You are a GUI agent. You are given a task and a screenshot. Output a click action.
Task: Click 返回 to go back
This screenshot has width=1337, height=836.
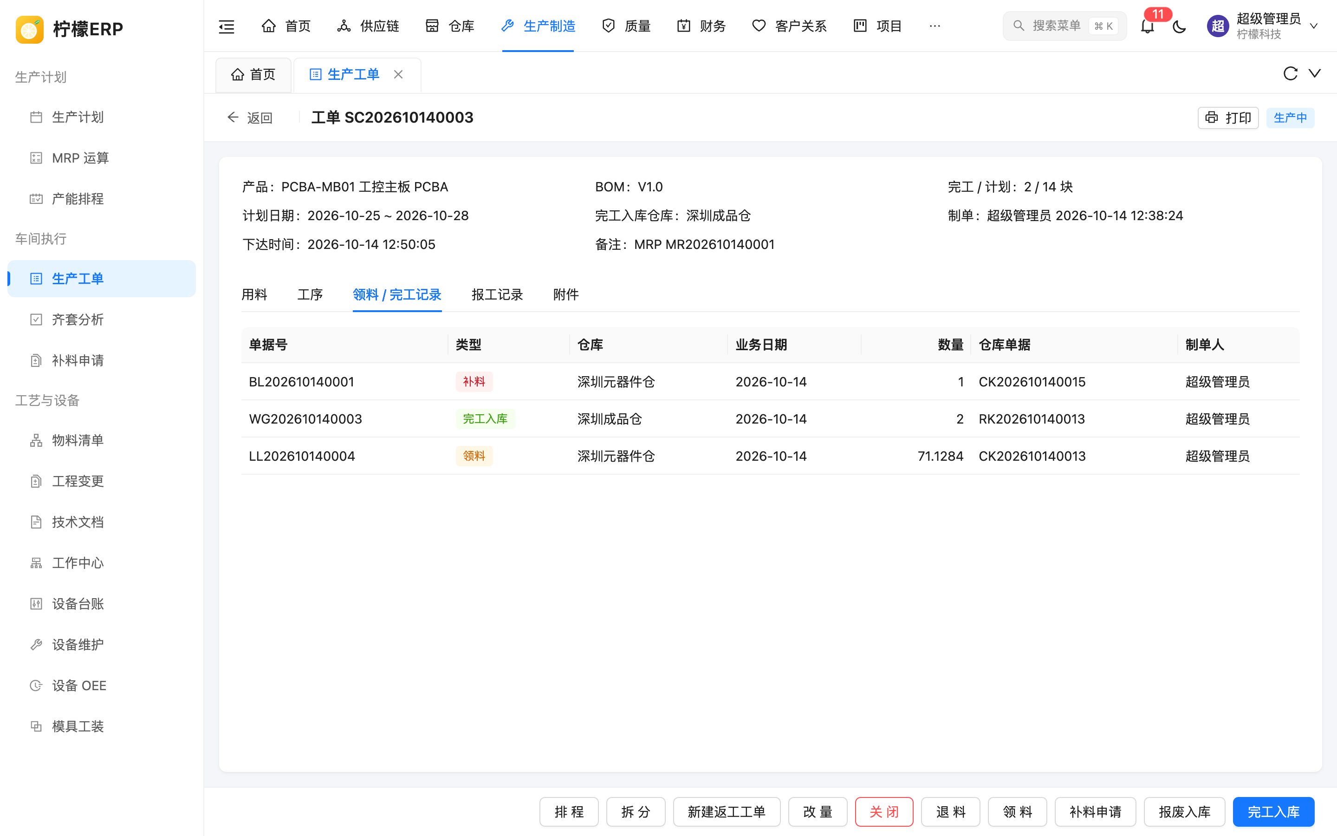click(250, 118)
